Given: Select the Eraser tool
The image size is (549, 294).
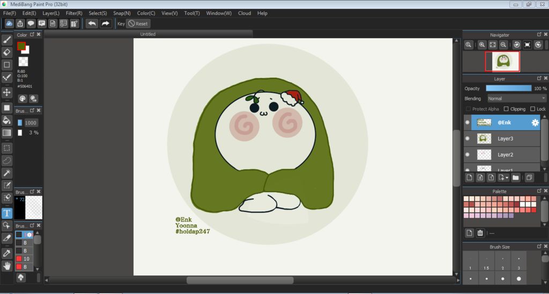Looking at the screenshot, I should tap(6, 53).
